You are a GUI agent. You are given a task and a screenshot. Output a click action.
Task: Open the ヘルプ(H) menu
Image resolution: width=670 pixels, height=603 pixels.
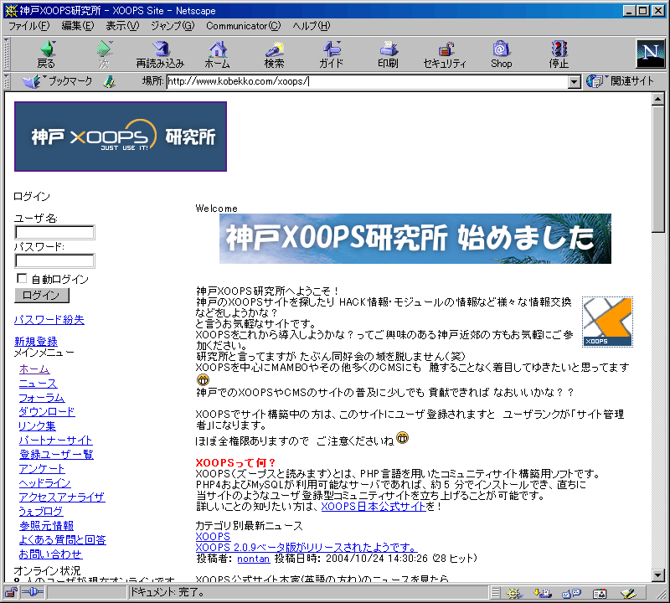[x=312, y=26]
